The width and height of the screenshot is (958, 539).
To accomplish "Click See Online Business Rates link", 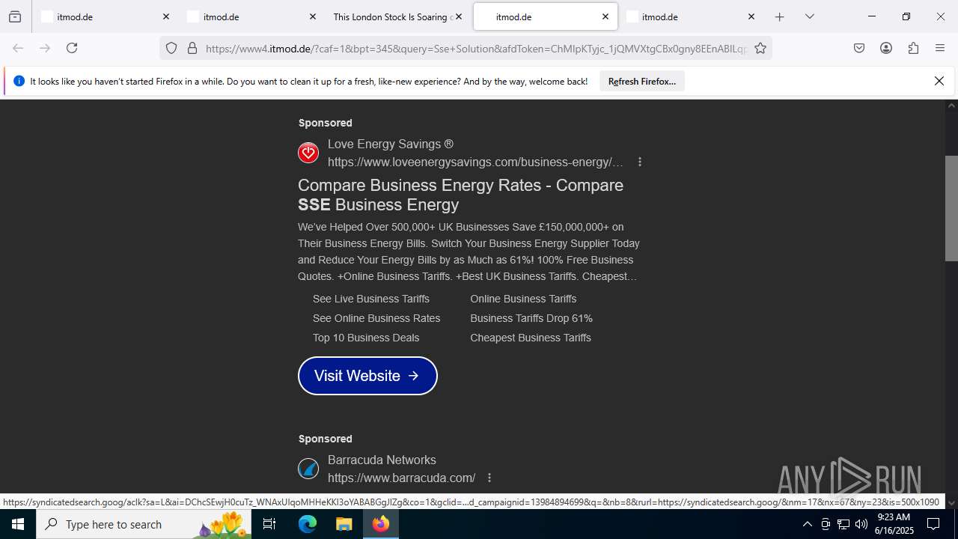I will point(376,318).
